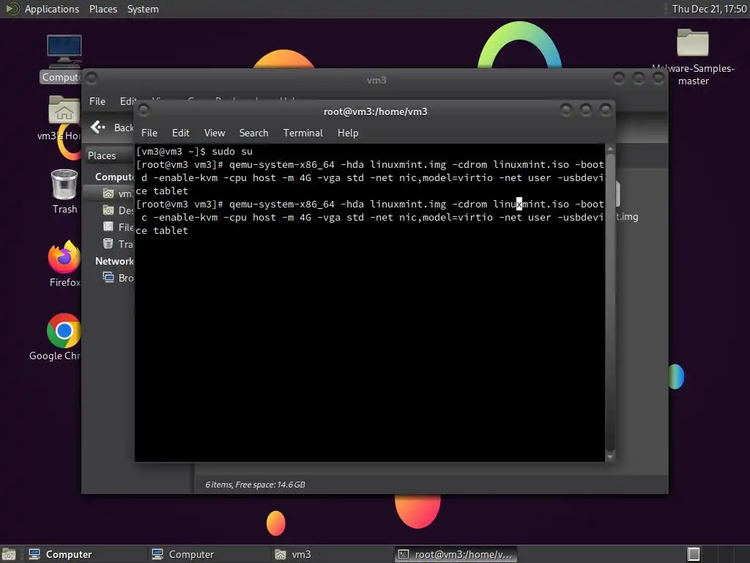Image resolution: width=750 pixels, height=563 pixels.
Task: Open the Terminal menu
Action: [302, 133]
